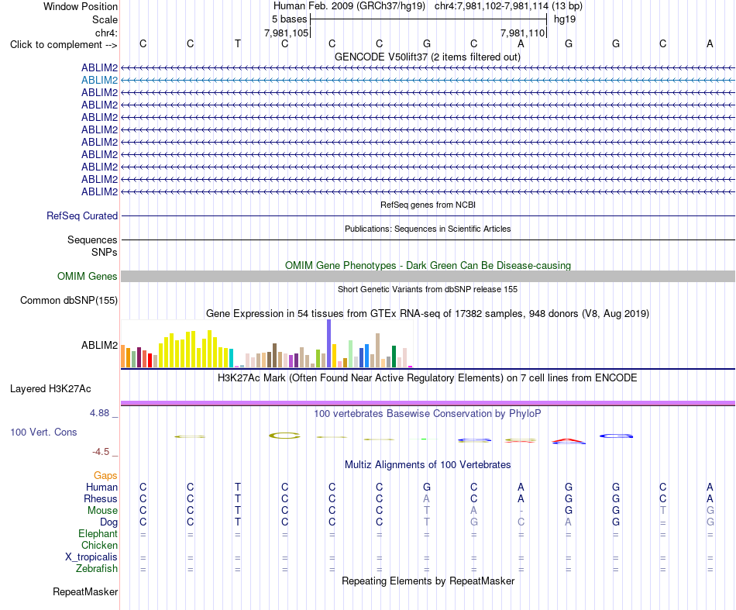This screenshot has height=610, width=736.
Task: Click the tallest blue-purple GTEx expression bar
Action: click(329, 343)
